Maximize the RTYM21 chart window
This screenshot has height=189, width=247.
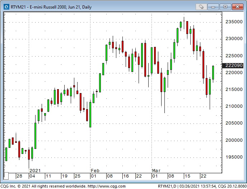pyautogui.click(x=225, y=7)
